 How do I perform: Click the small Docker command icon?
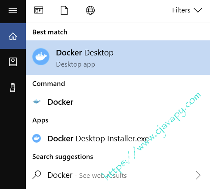click(x=37, y=101)
